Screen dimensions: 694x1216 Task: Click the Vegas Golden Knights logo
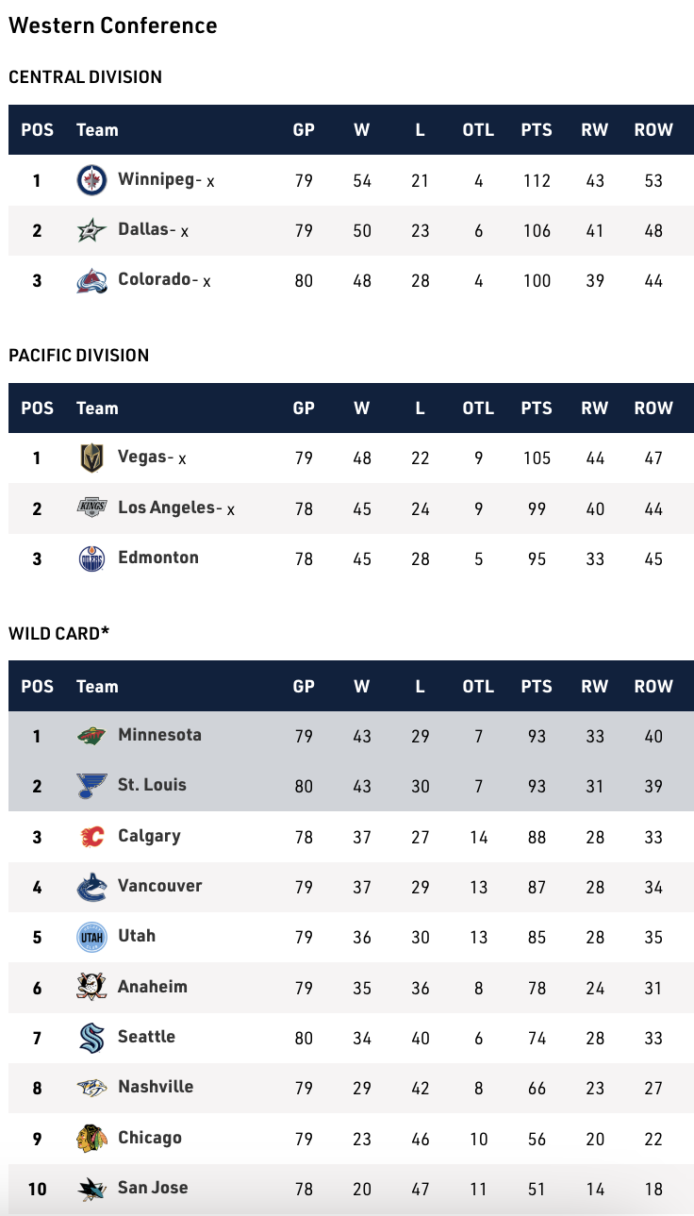pyautogui.click(x=91, y=458)
